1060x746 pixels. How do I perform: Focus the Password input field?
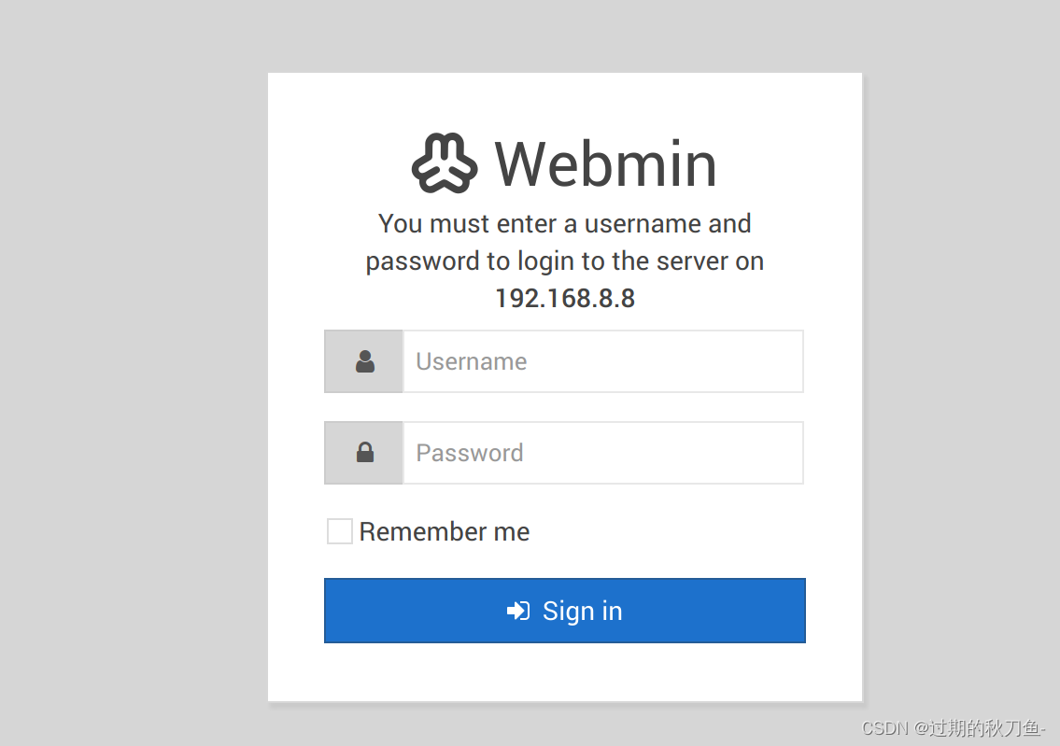(x=603, y=453)
